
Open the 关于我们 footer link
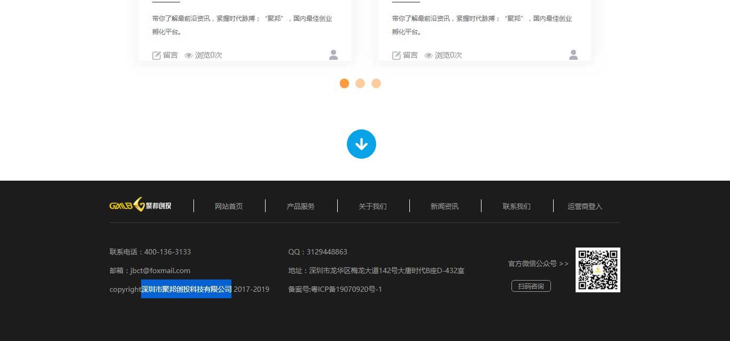click(372, 206)
